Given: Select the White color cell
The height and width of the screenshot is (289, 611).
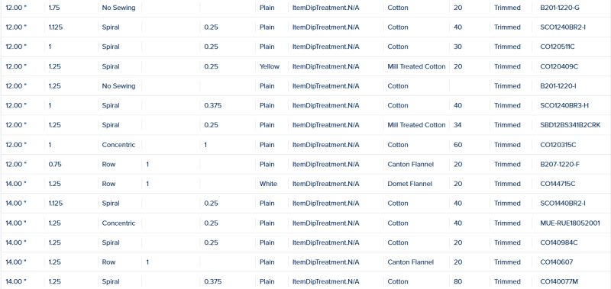Looking at the screenshot, I should (x=269, y=184).
